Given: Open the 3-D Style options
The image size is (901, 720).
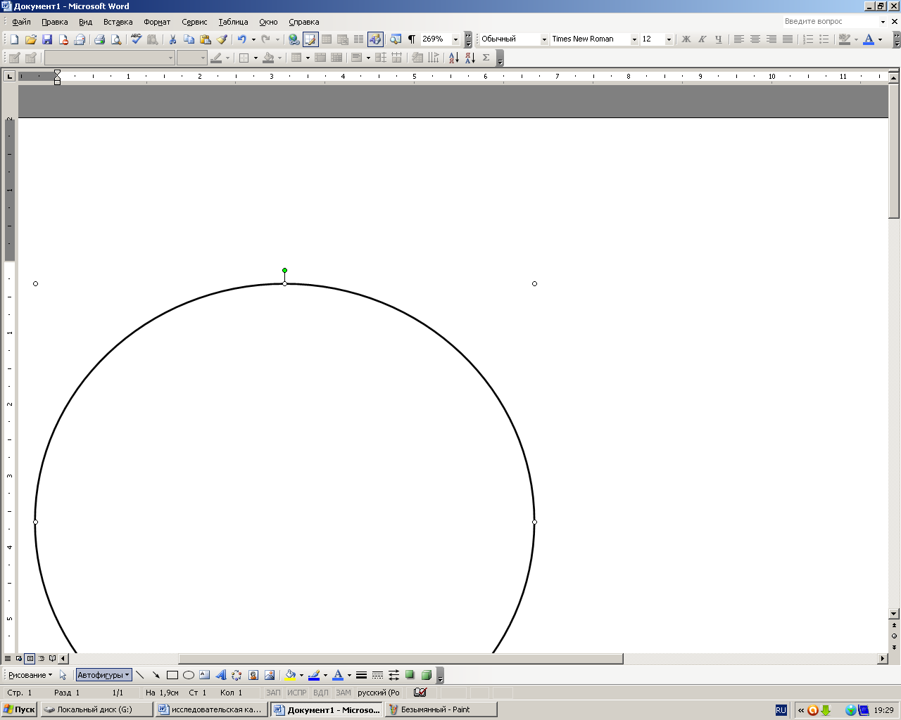Looking at the screenshot, I should click(x=427, y=675).
